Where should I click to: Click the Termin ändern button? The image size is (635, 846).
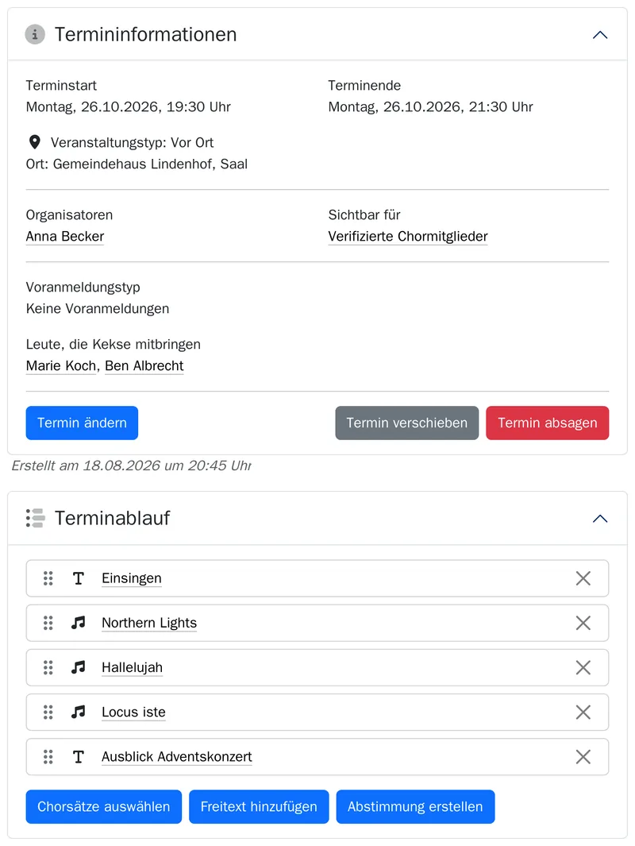tap(82, 423)
